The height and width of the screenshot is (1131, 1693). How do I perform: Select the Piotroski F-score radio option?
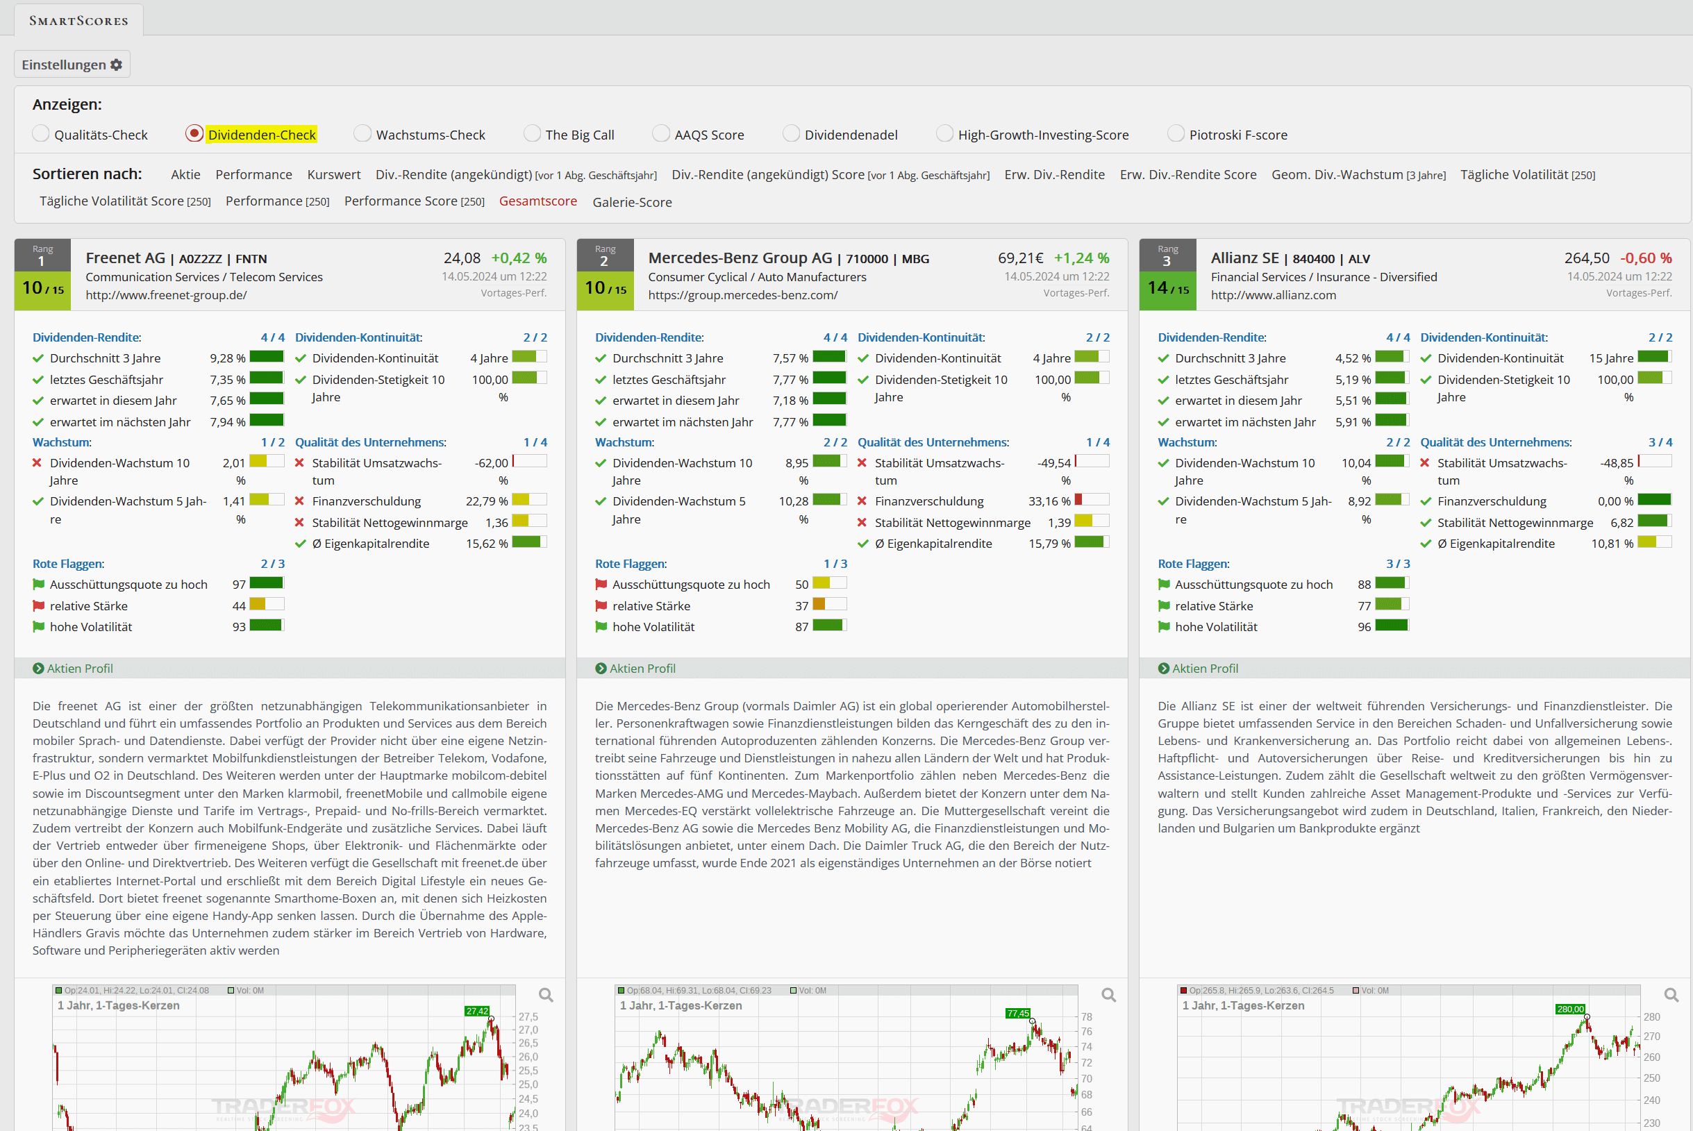click(1176, 134)
